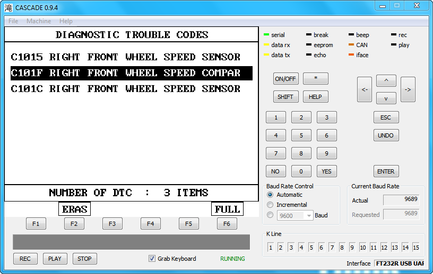This screenshot has width=433, height=274.
Task: Toggle K Line pin 2
Action: pyautogui.click(x=281, y=248)
